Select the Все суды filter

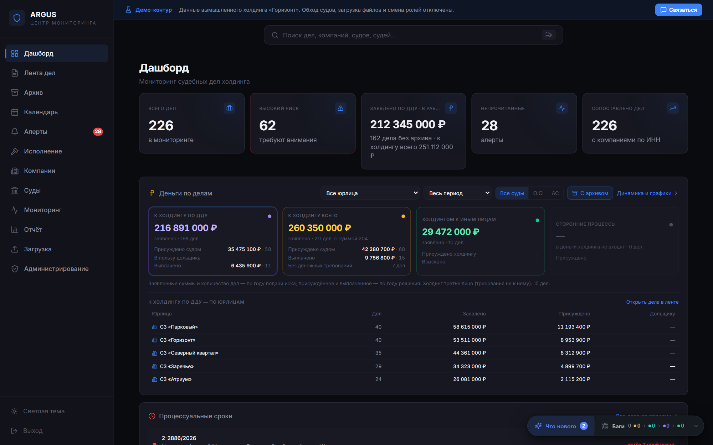512,193
